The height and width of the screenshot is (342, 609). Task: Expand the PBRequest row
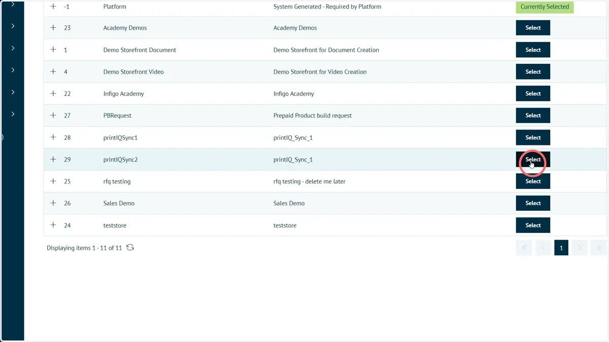click(53, 115)
